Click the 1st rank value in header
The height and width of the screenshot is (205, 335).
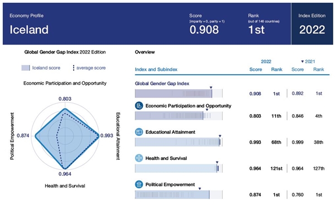256,30
